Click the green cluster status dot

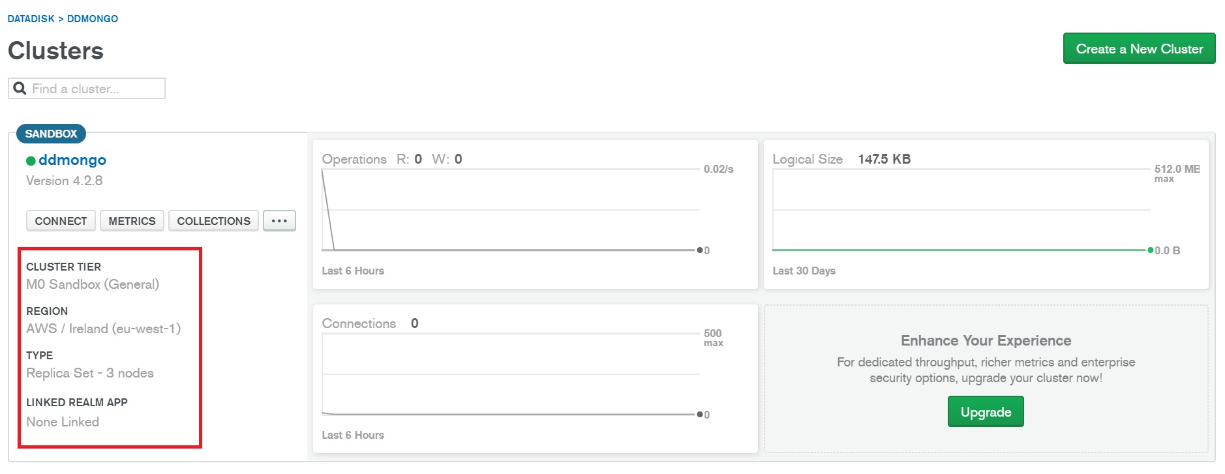(31, 161)
